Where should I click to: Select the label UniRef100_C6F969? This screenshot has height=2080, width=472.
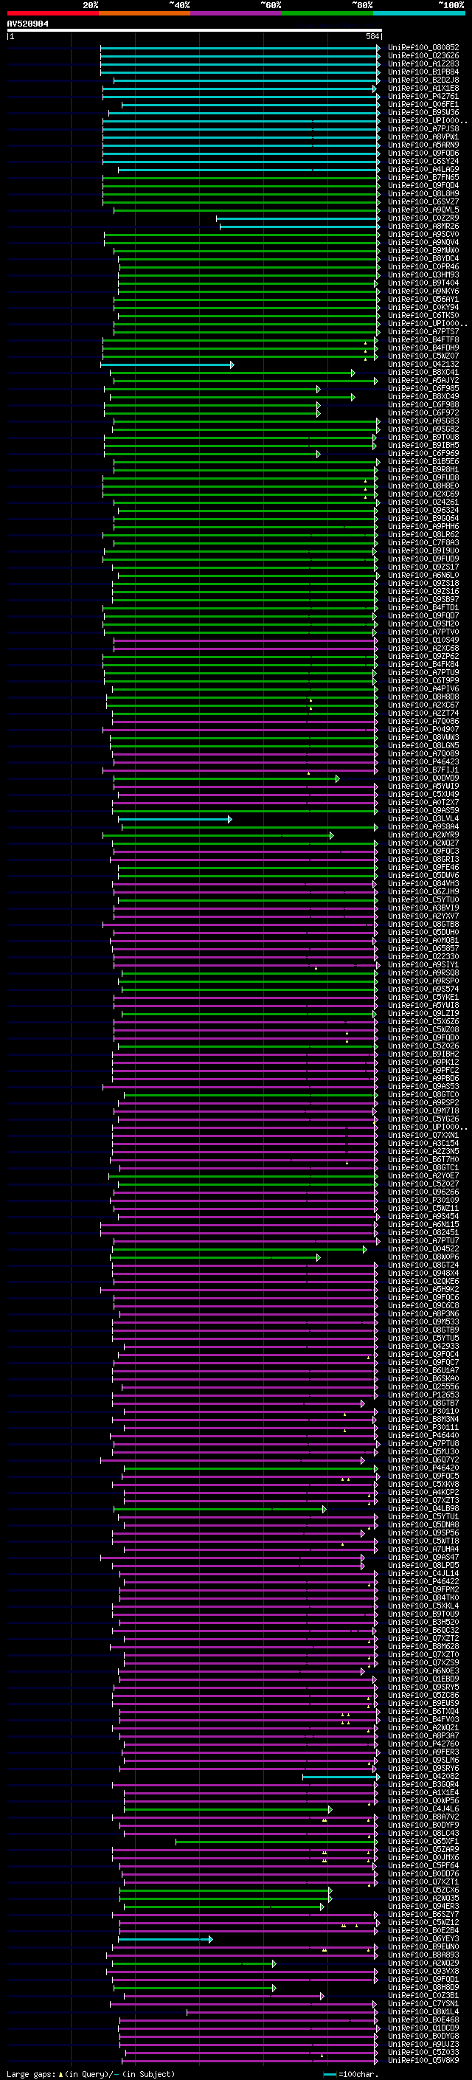[423, 453]
